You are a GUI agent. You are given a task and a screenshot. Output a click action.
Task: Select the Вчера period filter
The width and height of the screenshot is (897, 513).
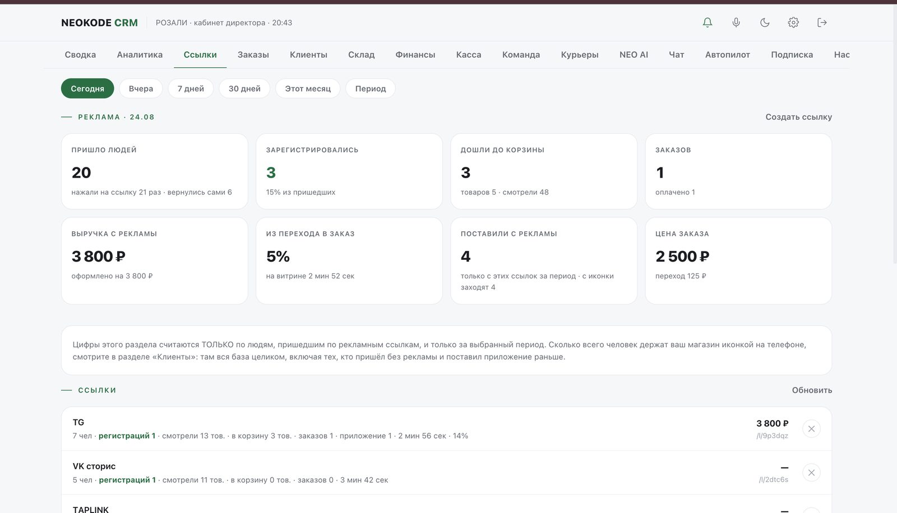pyautogui.click(x=141, y=88)
